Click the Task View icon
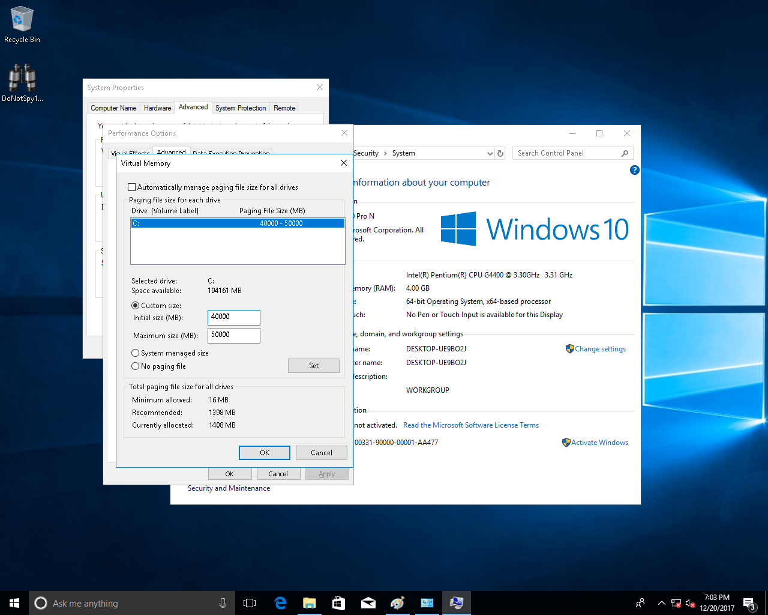This screenshot has height=615, width=768. (250, 603)
